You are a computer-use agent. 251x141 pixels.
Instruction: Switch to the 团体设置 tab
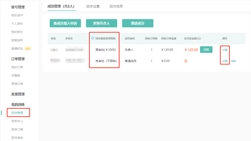click(x=93, y=6)
